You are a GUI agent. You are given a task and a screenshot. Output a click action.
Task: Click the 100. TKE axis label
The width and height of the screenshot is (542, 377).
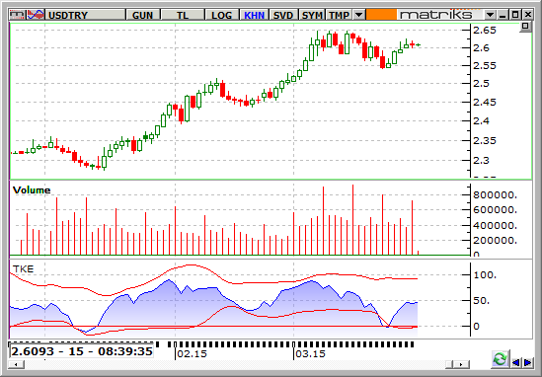pos(485,275)
